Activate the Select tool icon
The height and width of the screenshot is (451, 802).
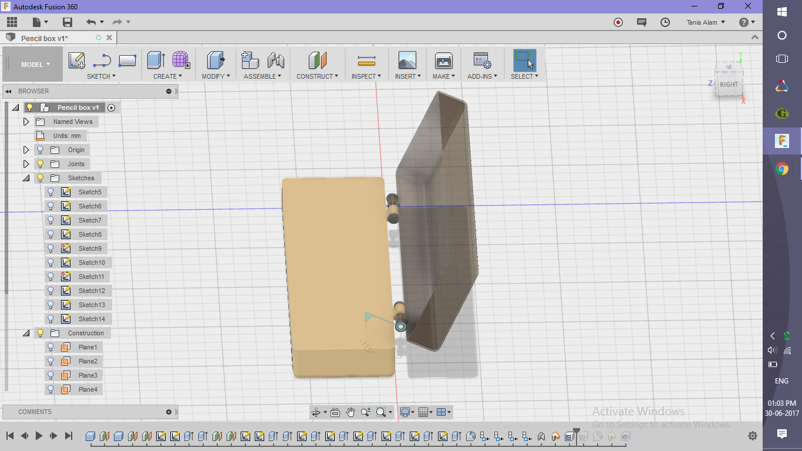524,60
